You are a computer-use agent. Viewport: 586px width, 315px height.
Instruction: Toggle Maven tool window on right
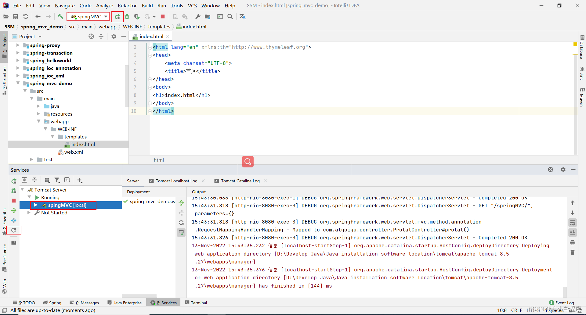coord(582,97)
